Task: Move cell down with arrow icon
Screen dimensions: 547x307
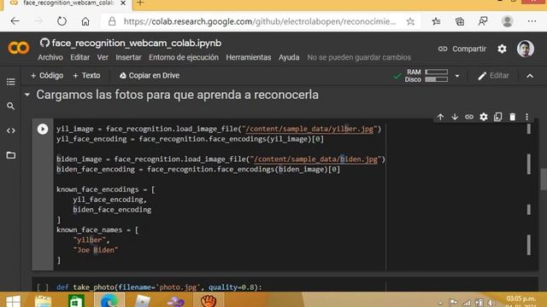Action: (455, 117)
